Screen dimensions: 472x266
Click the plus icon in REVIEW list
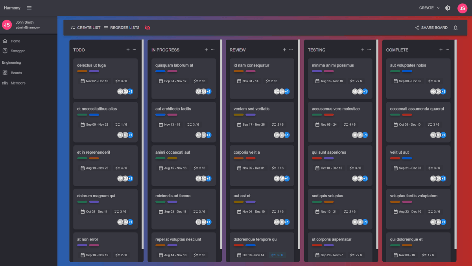coord(284,50)
